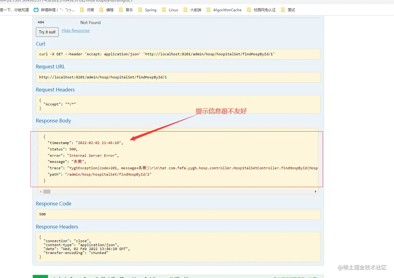Click the YyghException trace line
Viewport: 394px width, 278px height.
point(183,168)
